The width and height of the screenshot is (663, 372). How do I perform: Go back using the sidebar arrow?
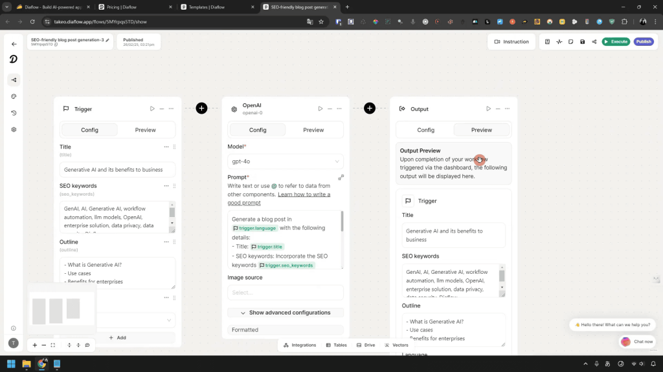(14, 44)
